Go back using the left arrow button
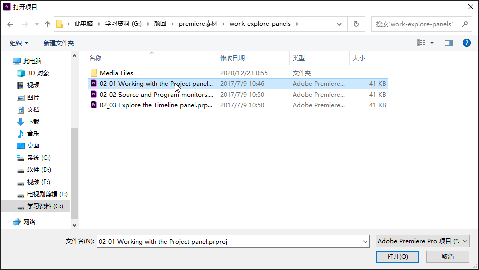This screenshot has height=270, width=479. point(10,24)
